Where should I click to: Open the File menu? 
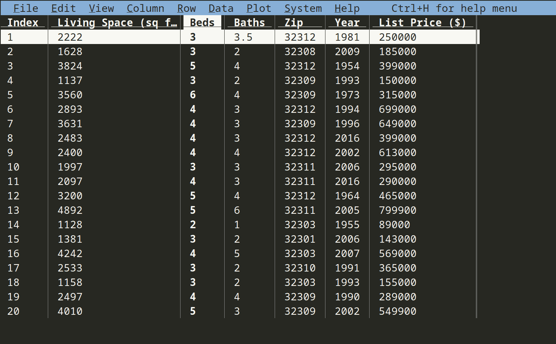(x=26, y=8)
